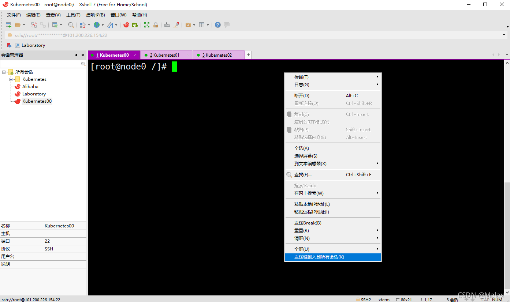Viewport: 510px width, 302px height.
Task: Click the keyboard mapping toolbar icon
Action: tap(167, 25)
